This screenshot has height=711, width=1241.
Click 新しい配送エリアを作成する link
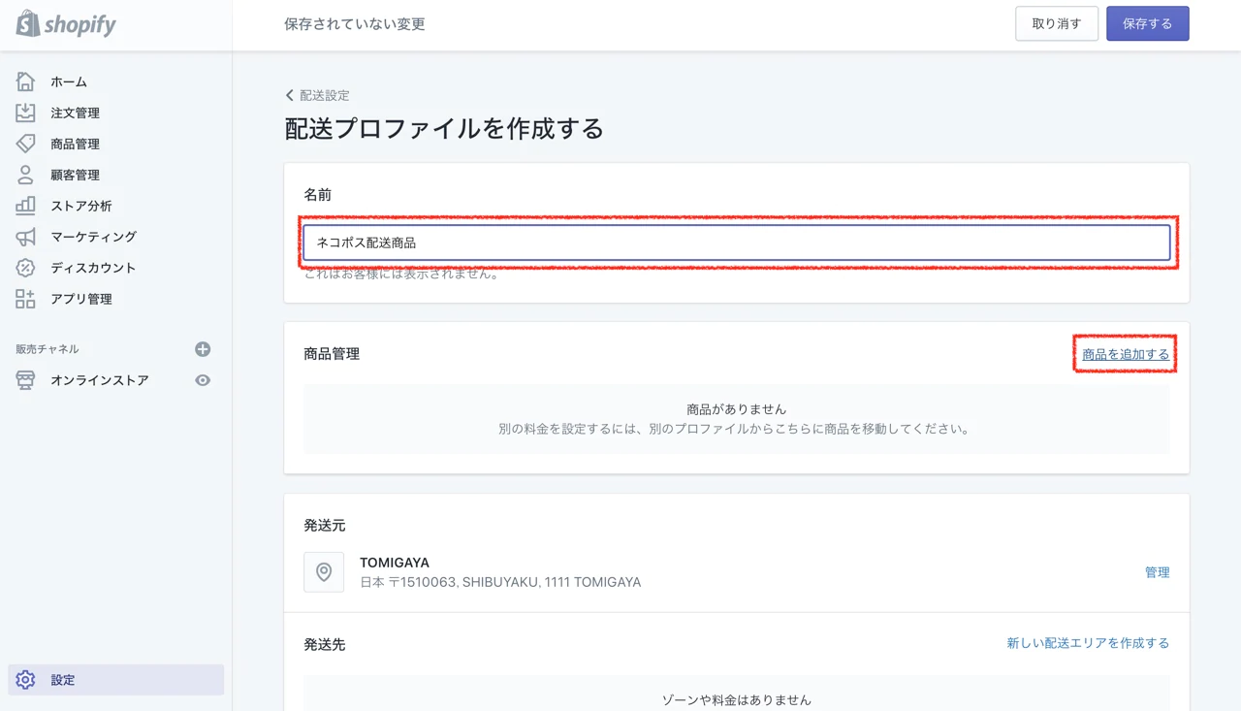(1088, 643)
